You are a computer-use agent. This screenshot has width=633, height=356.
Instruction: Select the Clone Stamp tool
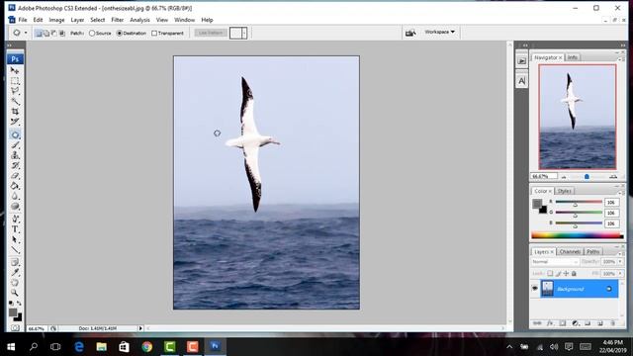[15, 155]
